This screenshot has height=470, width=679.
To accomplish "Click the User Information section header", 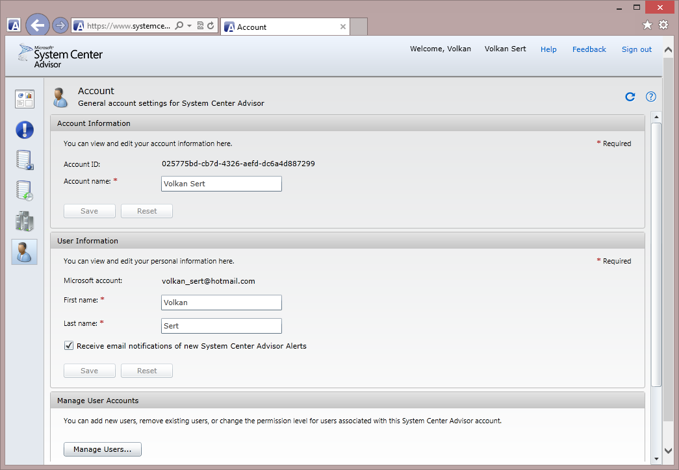I will (x=348, y=241).
